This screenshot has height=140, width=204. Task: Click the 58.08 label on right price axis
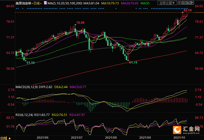[199, 68]
